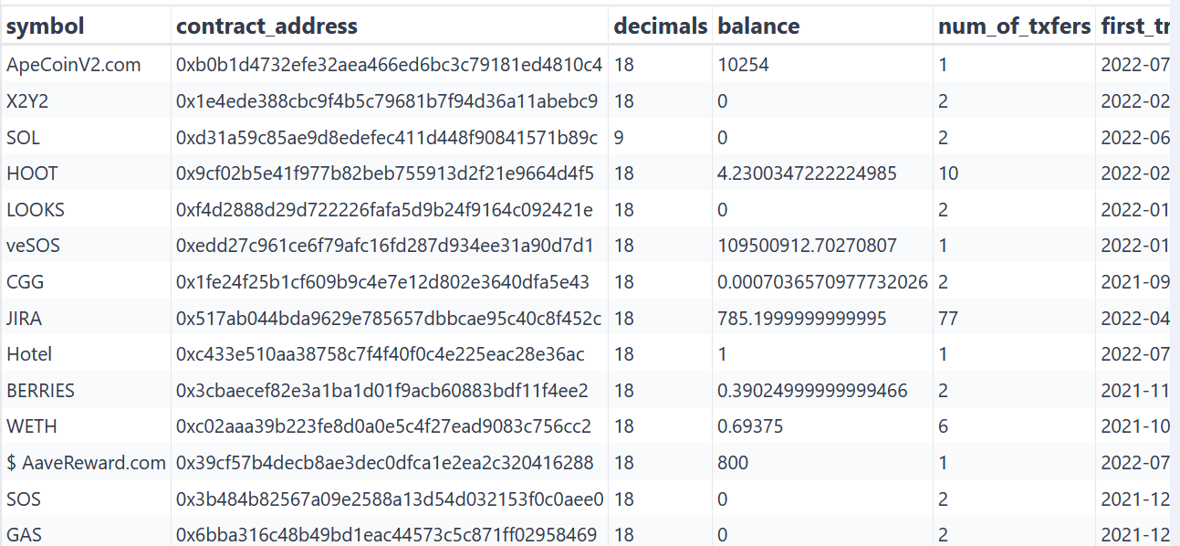Click WETH contract address 0xc02aaa39b223
The image size is (1180, 546).
tap(384, 426)
